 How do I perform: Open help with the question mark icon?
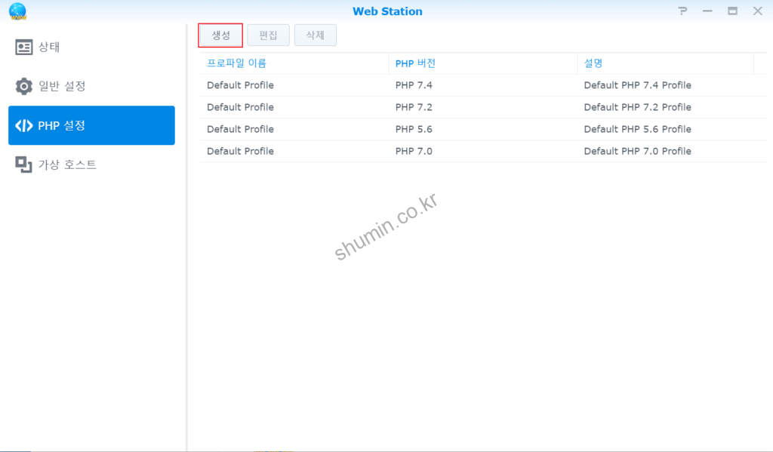point(682,11)
